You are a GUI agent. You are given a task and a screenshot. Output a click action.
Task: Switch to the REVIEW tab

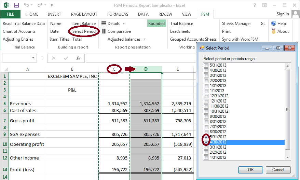(165, 14)
